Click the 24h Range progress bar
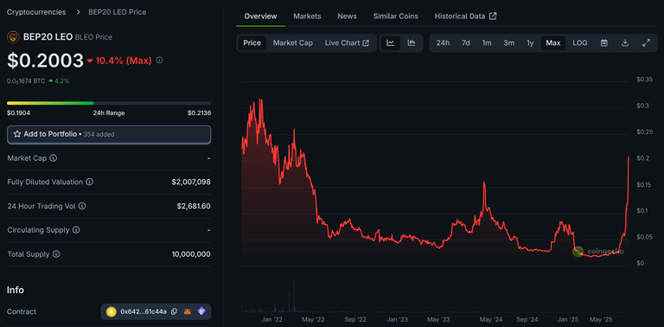Screen dimensions: 664x327 [109, 103]
